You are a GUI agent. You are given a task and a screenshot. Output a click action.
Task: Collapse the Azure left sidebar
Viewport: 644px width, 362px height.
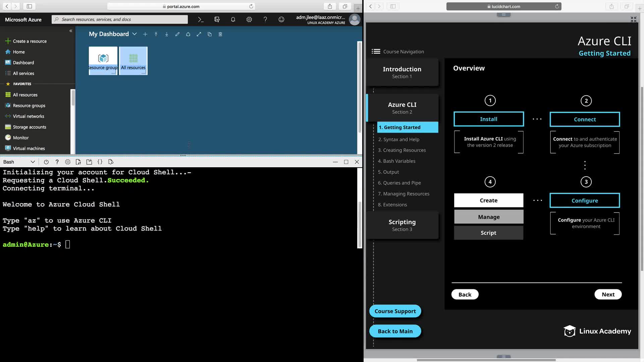pyautogui.click(x=71, y=31)
